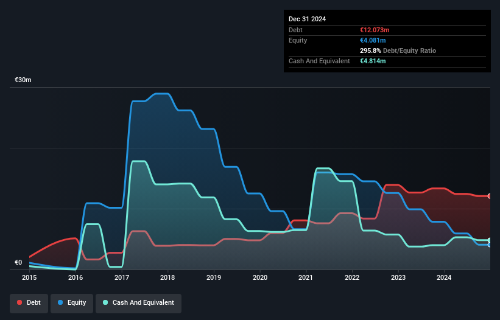Viewport: 500px width, 320px height.
Task: Click the Debt label in tooltip
Action: [295, 30]
